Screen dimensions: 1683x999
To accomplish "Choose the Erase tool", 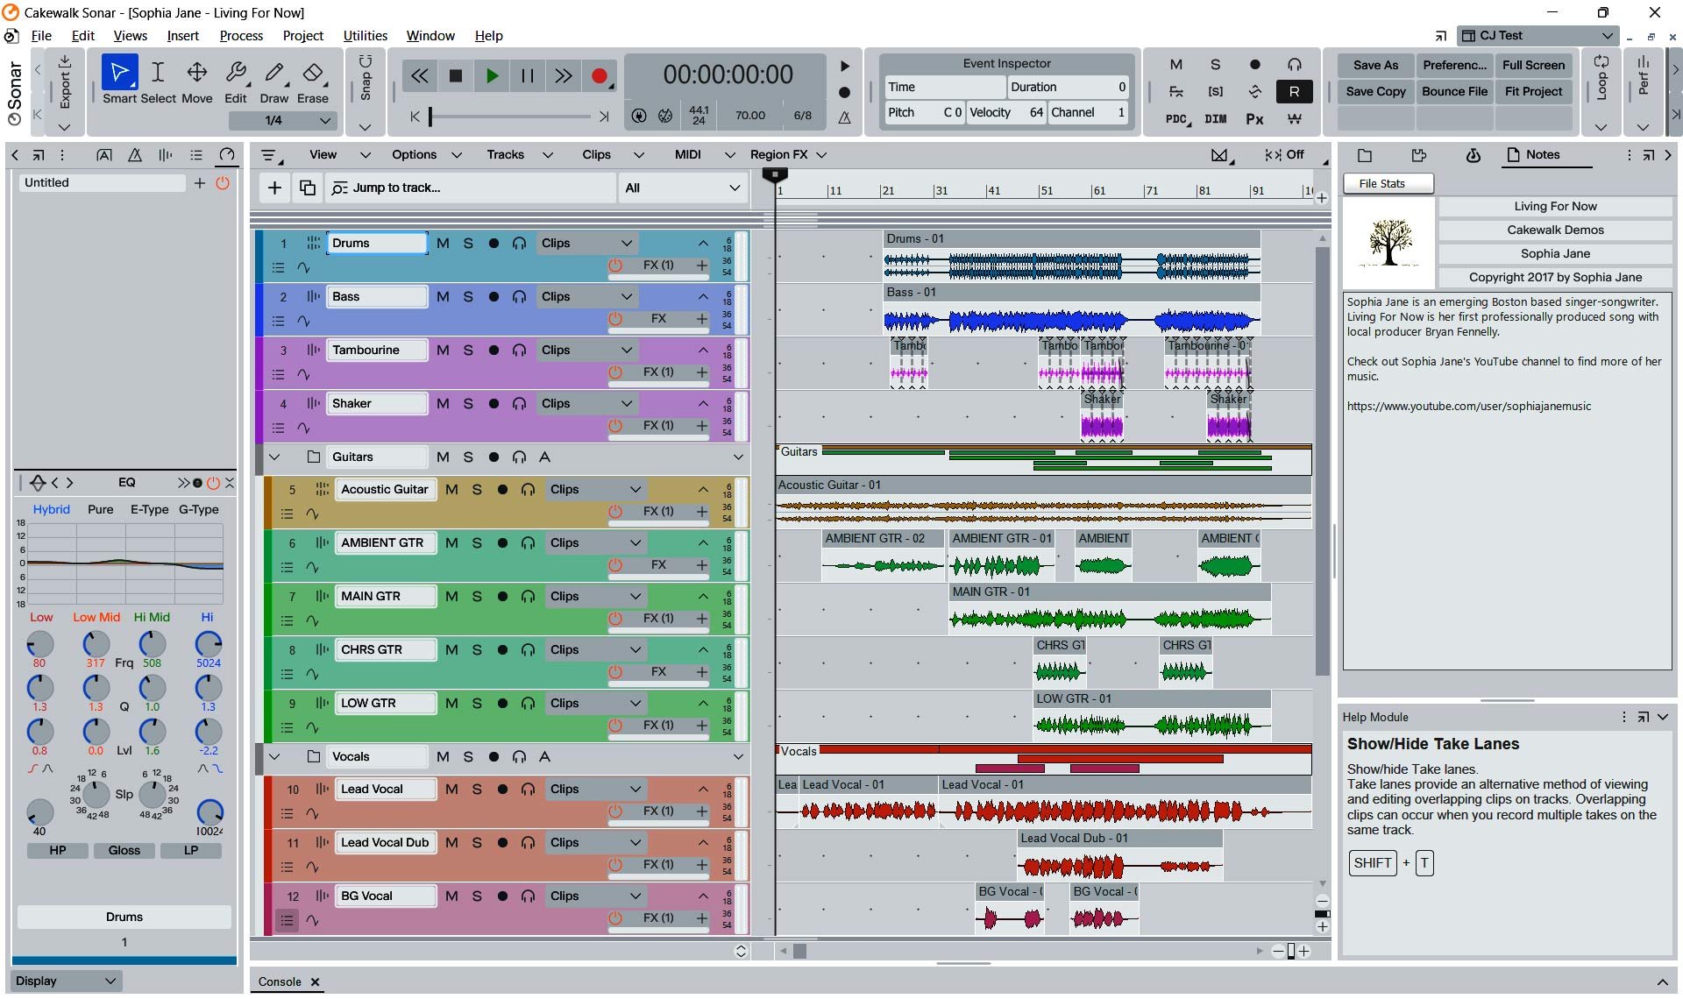I will click(312, 81).
